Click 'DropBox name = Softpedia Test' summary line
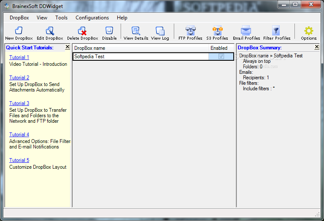 point(271,56)
